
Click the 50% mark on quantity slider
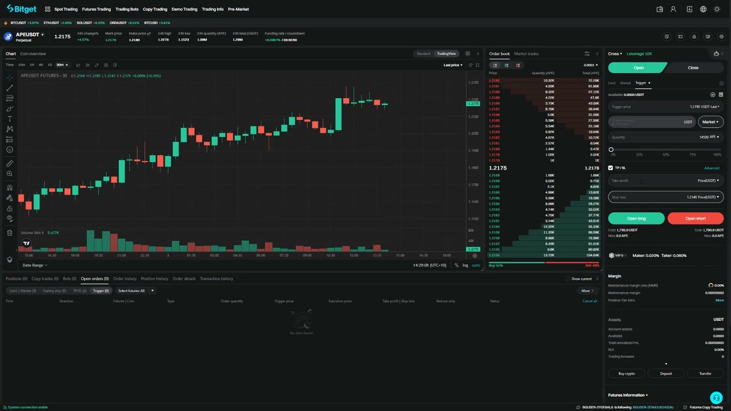pyautogui.click(x=666, y=155)
